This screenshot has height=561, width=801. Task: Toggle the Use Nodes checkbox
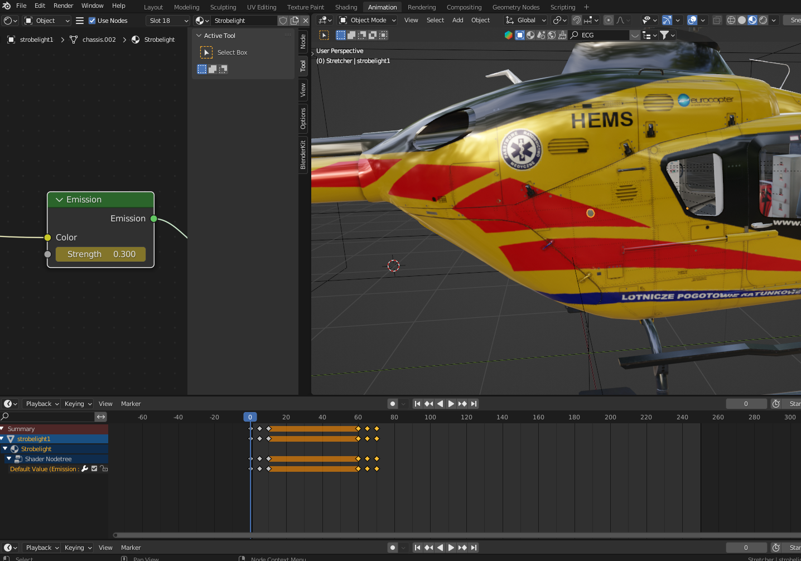(92, 21)
